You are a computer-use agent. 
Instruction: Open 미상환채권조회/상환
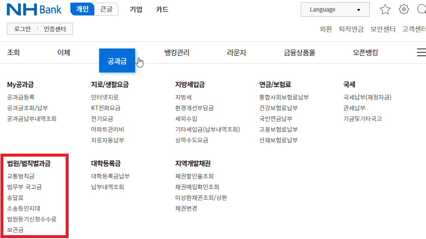tap(201, 198)
